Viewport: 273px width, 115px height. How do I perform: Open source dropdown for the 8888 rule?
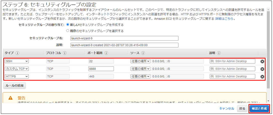click(140, 69)
